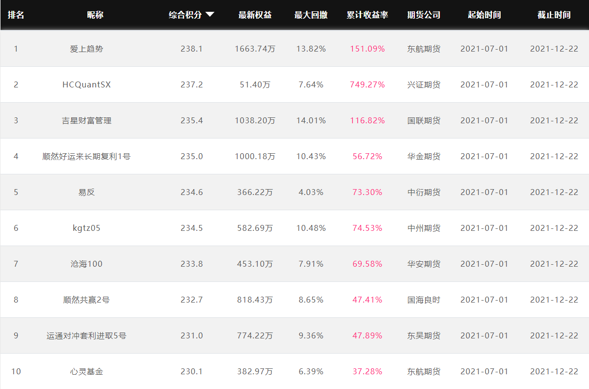
Task: Open the 爱上趋势 nickname entry
Action: click(x=86, y=49)
